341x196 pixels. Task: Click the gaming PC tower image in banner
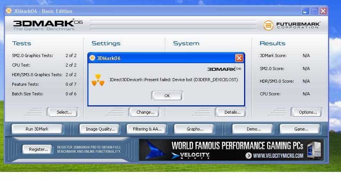pyautogui.click(x=314, y=150)
